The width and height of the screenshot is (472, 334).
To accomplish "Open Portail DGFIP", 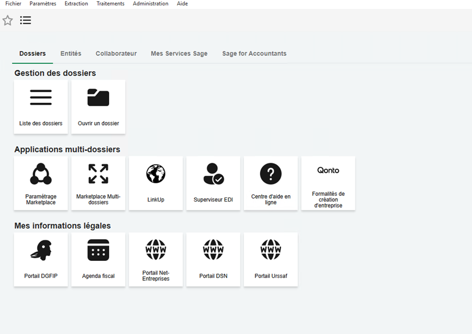I will (41, 259).
